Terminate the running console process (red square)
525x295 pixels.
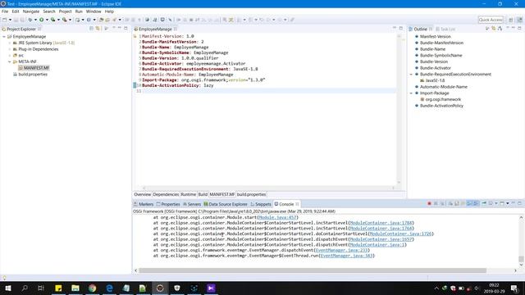point(429,203)
